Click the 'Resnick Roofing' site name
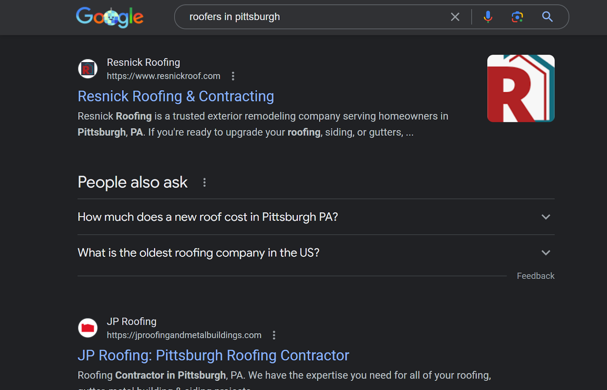The height and width of the screenshot is (390, 607). click(143, 62)
